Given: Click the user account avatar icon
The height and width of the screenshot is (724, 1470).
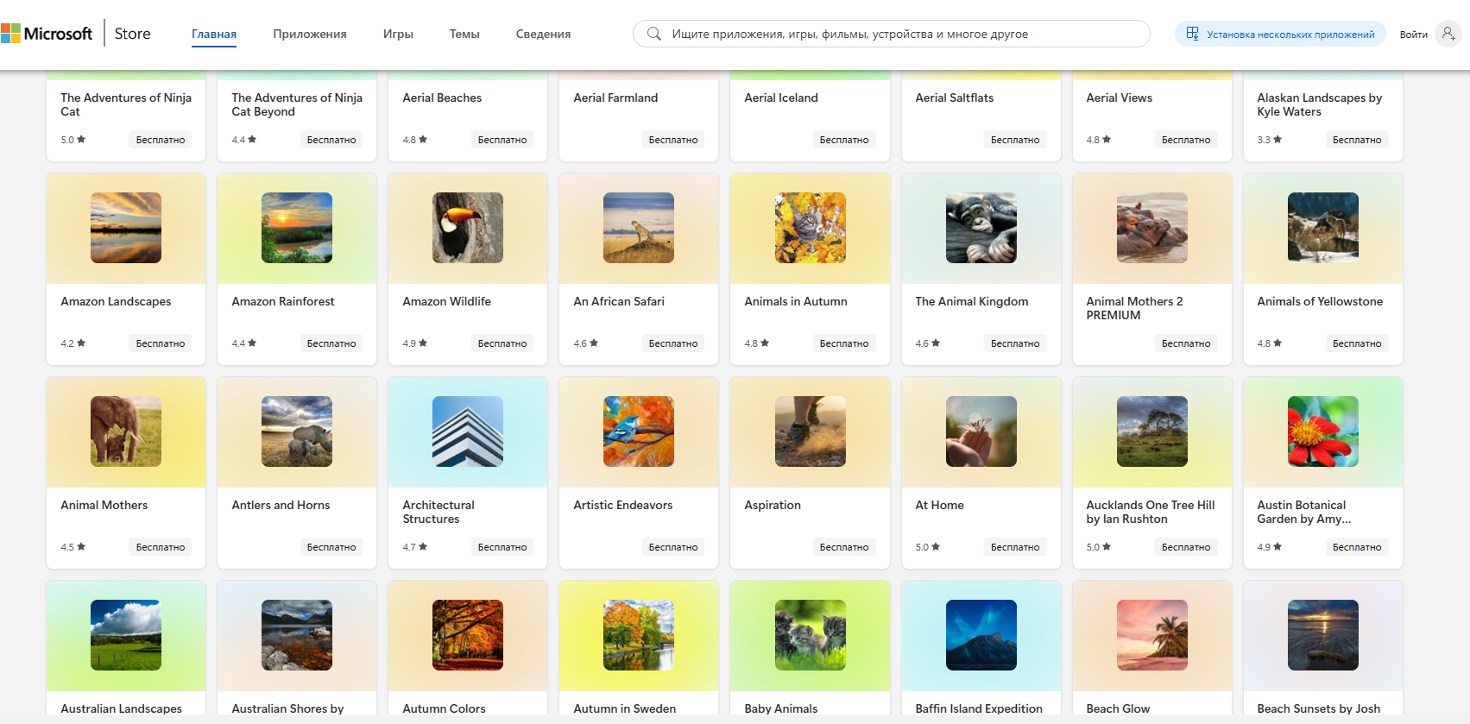Looking at the screenshot, I should click(x=1448, y=34).
